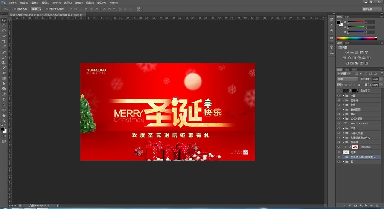This screenshot has height=209, width=384.
Task: Select the Clone Stamp tool
Action: tap(4, 63)
